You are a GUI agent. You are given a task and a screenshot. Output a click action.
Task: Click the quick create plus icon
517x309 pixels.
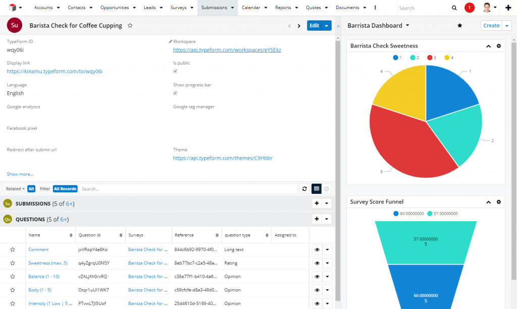tap(508, 8)
